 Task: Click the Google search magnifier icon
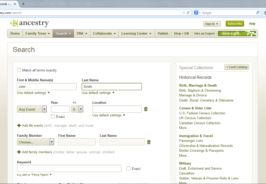258,13
